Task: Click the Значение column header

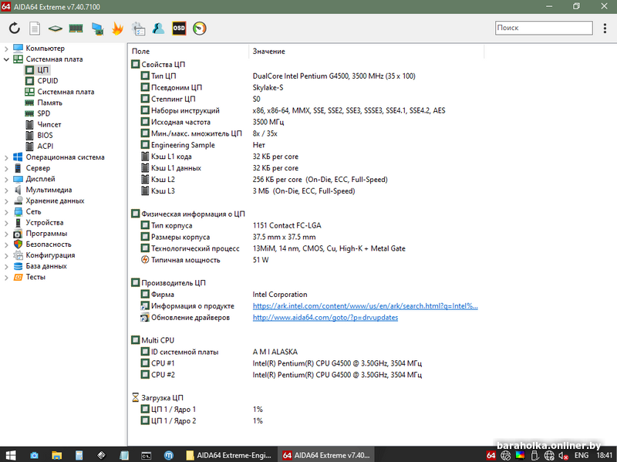Action: coord(268,52)
